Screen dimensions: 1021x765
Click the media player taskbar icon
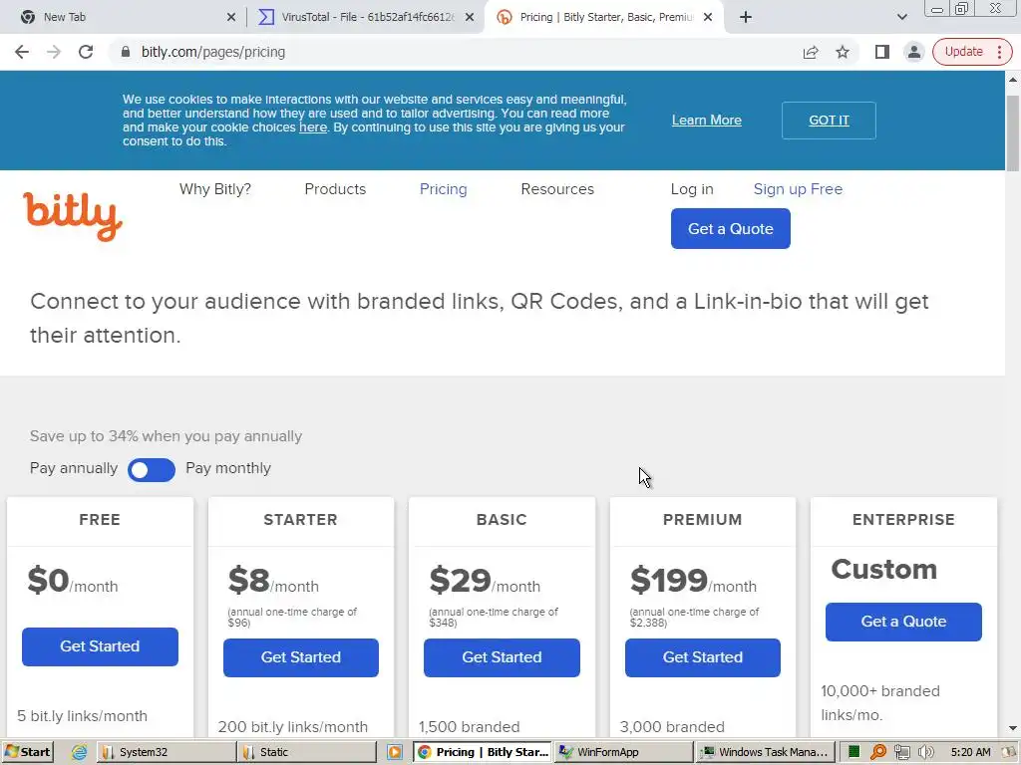click(x=395, y=752)
